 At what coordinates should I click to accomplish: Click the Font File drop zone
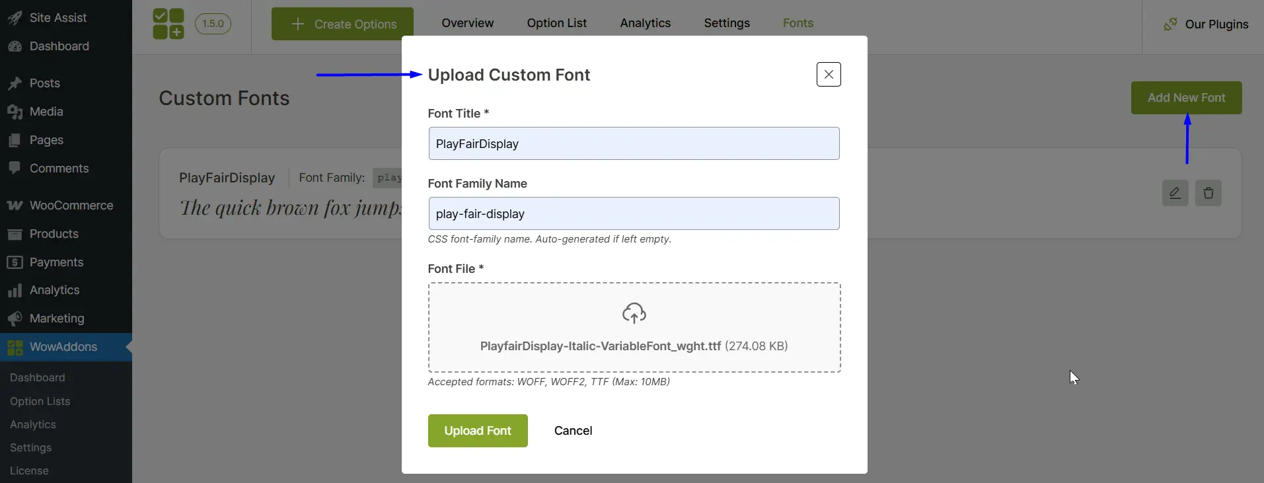coord(634,328)
